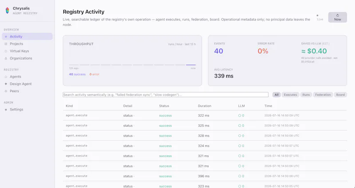The width and height of the screenshot is (355, 188).
Task: Toggle the Live indicator
Action: click(x=319, y=18)
